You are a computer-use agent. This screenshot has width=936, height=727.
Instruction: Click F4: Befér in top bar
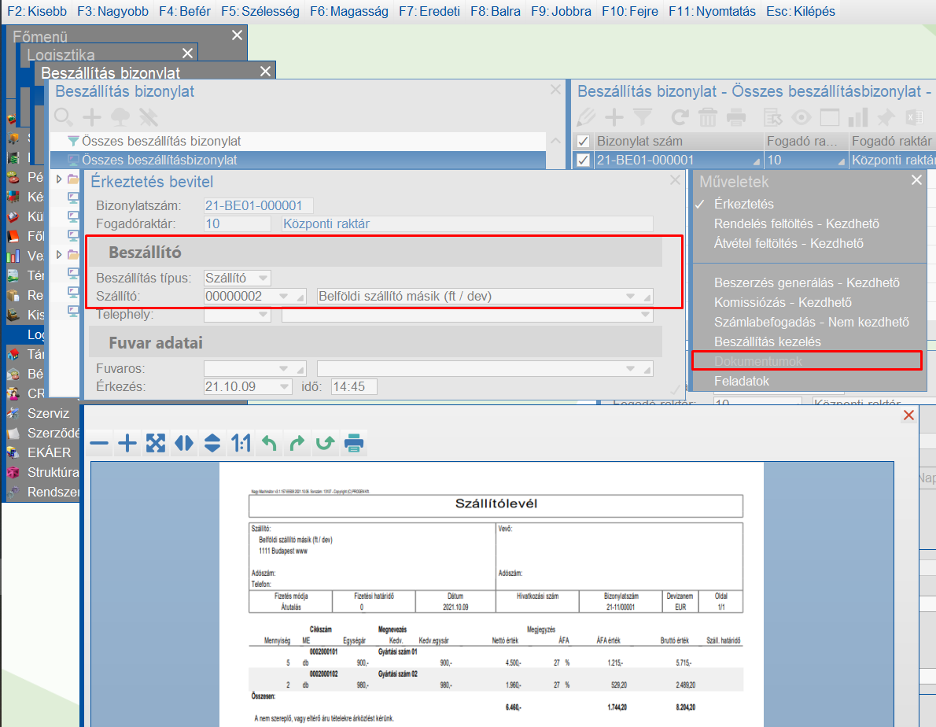[x=184, y=12]
